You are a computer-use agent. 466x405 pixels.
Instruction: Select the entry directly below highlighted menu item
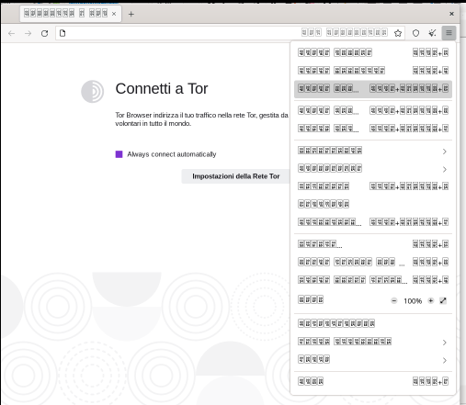[x=373, y=110]
